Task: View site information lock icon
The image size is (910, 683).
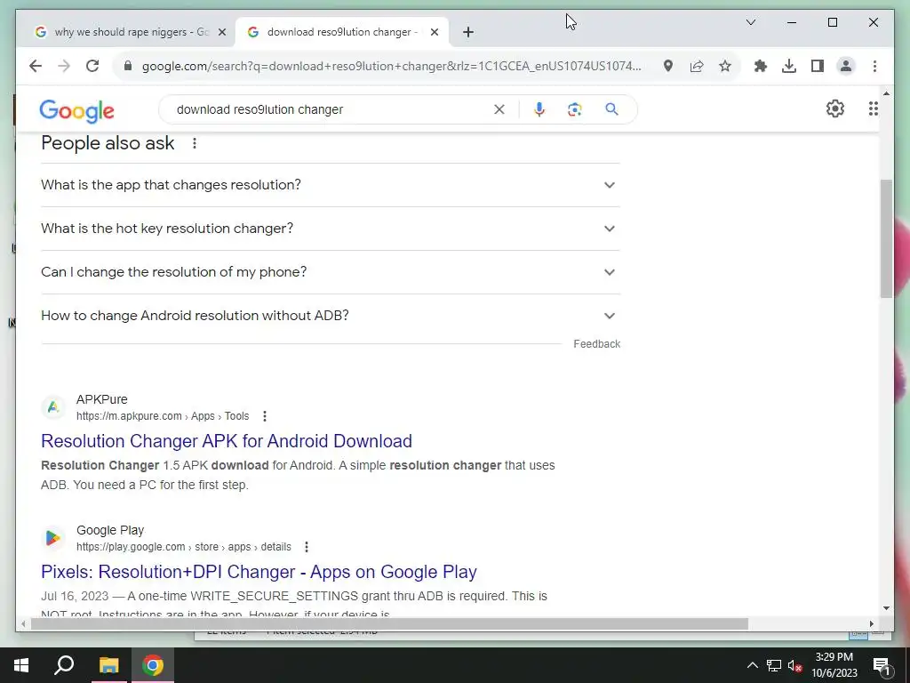Action: click(128, 66)
